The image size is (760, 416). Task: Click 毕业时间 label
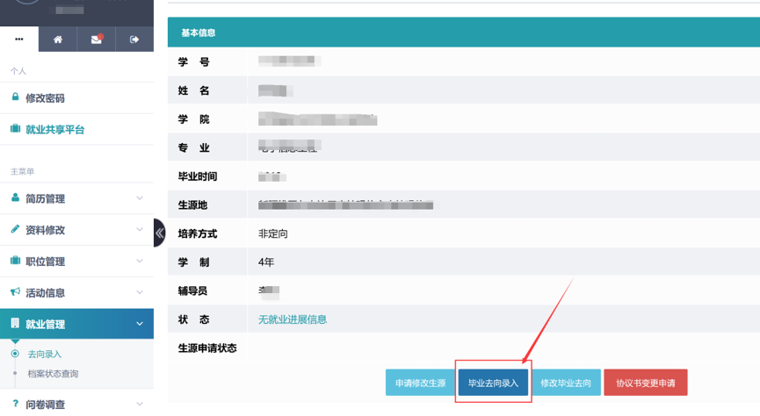coord(198,176)
